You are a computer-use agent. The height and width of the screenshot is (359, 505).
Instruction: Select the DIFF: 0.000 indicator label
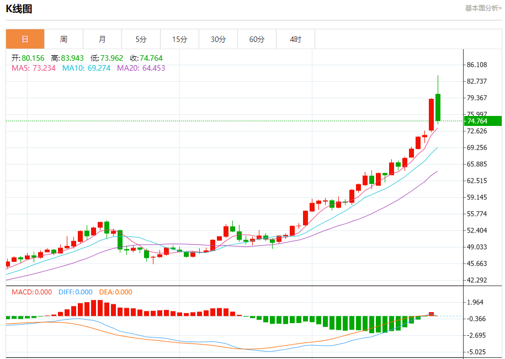75,292
